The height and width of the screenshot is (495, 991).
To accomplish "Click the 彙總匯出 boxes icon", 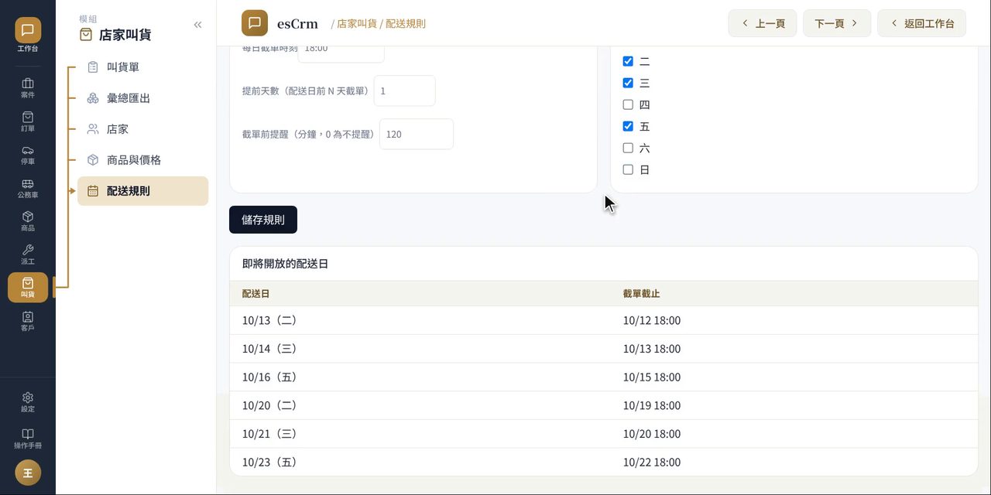I will 93,98.
